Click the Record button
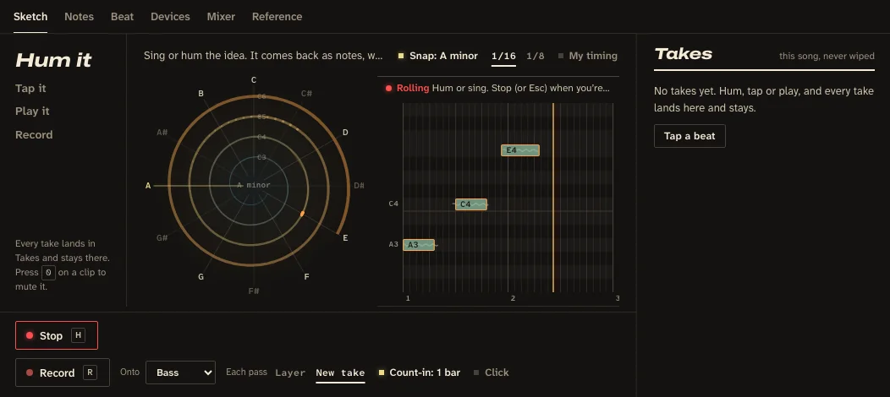This screenshot has width=890, height=397. [63, 373]
